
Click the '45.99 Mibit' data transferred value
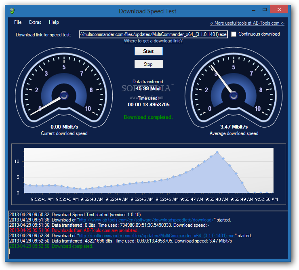[148, 89]
